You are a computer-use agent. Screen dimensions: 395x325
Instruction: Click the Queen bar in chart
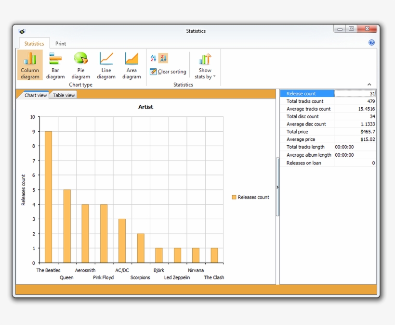click(67, 226)
